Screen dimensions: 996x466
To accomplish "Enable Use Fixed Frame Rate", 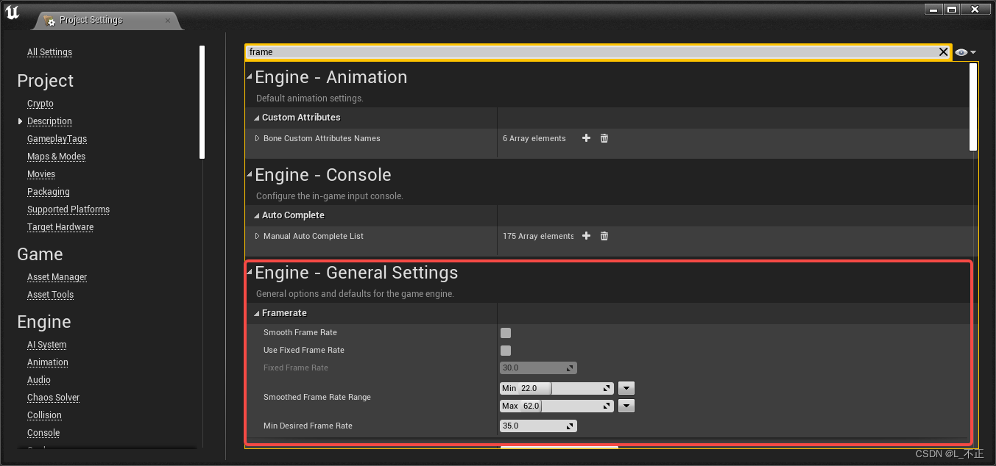I will (x=505, y=351).
